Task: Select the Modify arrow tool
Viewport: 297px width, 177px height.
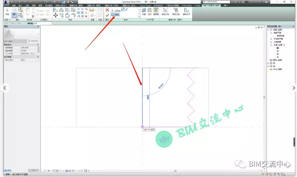Action: tap(7, 11)
